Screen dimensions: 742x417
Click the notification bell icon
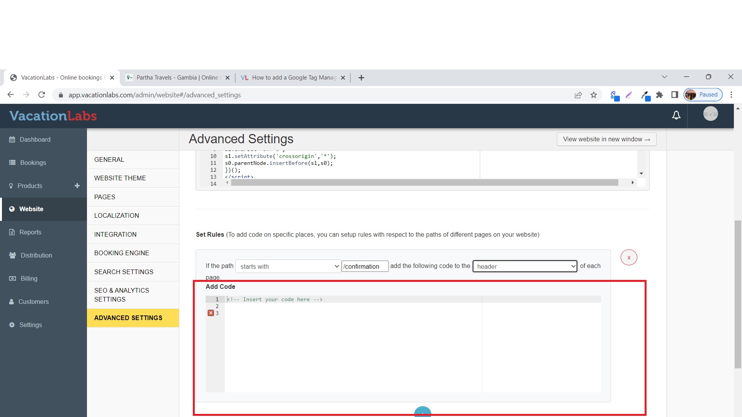point(676,115)
